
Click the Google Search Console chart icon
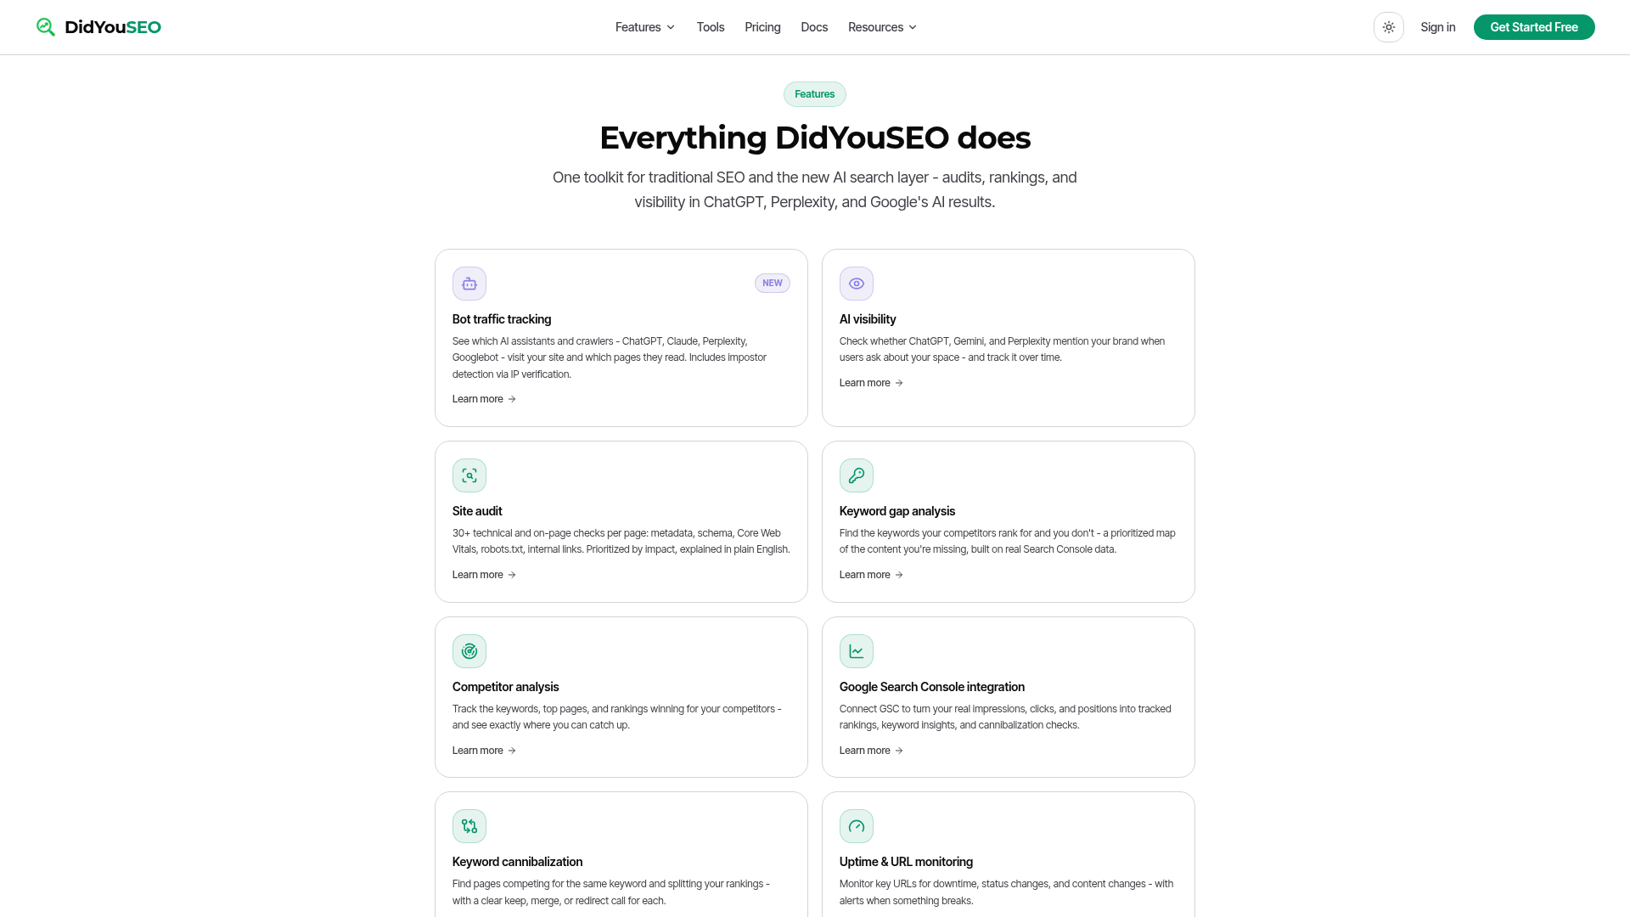[x=857, y=651]
